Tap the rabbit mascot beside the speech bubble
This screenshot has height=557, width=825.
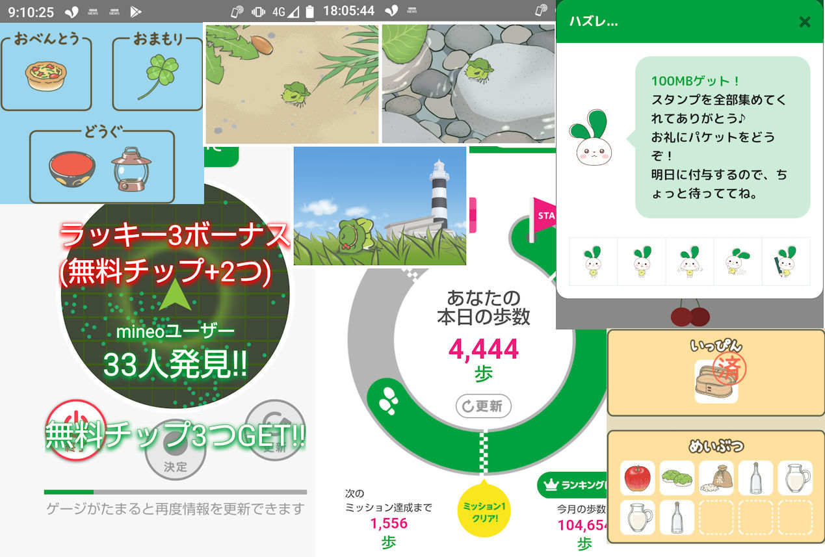point(592,138)
